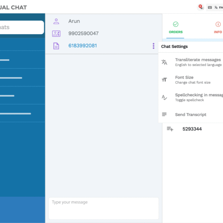Select Send Transcript menu option
The width and height of the screenshot is (223, 223).
(191, 115)
